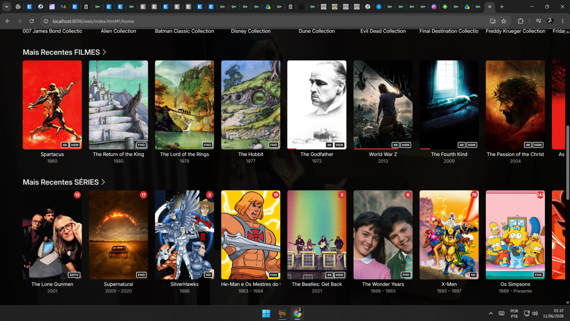Open The Passion of the Christ poster
The height and width of the screenshot is (321, 570).
(515, 105)
